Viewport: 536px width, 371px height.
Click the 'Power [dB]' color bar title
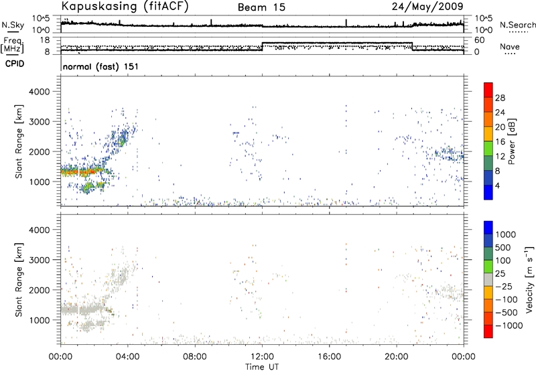pos(511,141)
